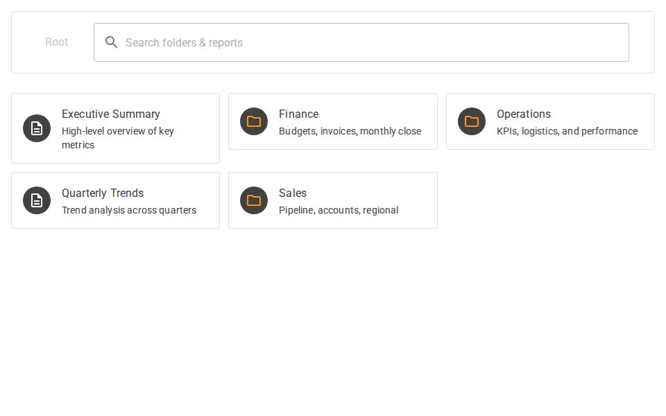Click the Quarterly Trends document icon

click(x=37, y=200)
